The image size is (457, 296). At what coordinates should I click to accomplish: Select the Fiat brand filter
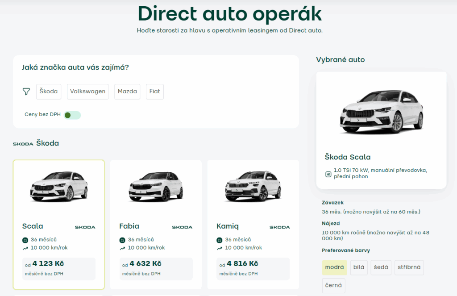coord(154,91)
